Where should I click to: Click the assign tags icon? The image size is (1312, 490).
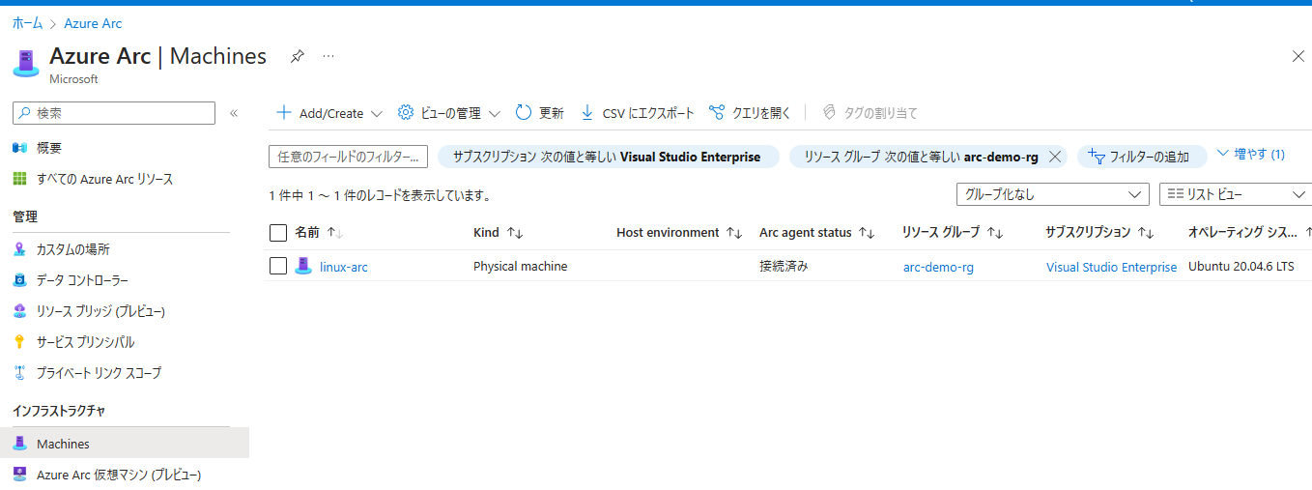[x=829, y=113]
